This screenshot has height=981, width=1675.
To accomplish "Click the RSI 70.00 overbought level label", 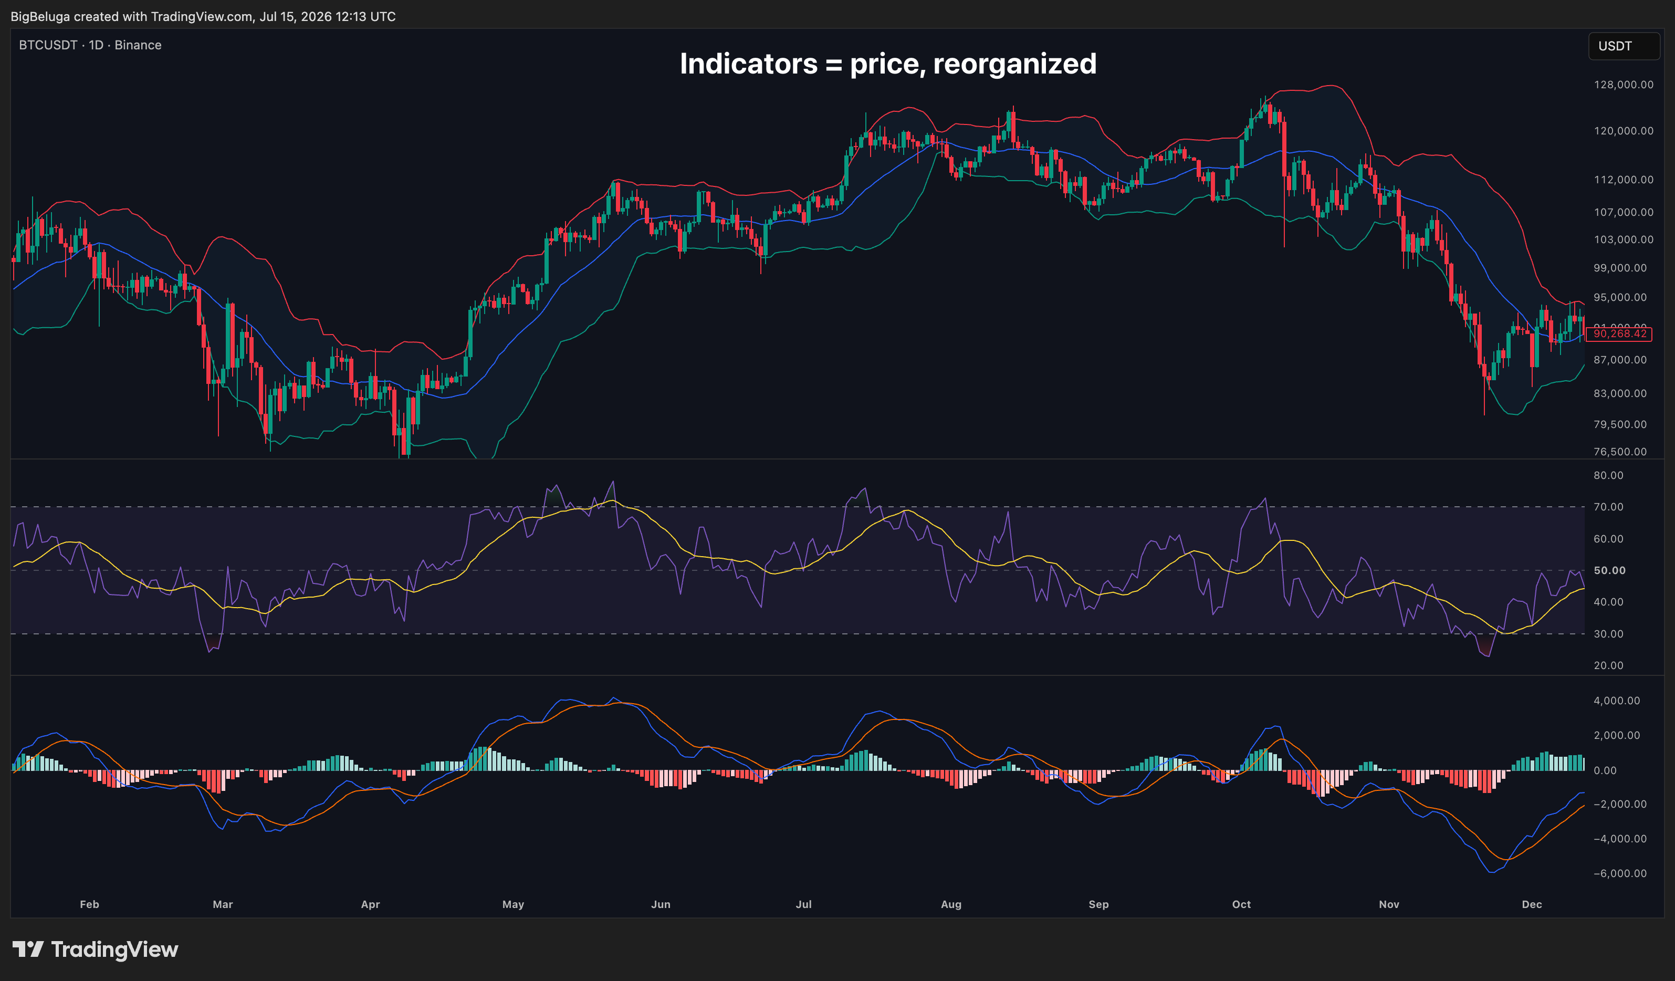I will click(1608, 507).
